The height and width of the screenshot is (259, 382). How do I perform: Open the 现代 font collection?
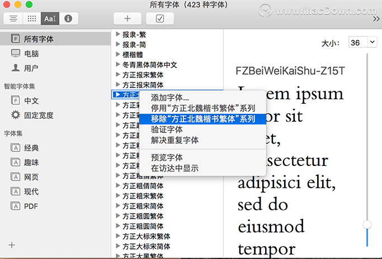pyautogui.click(x=55, y=191)
